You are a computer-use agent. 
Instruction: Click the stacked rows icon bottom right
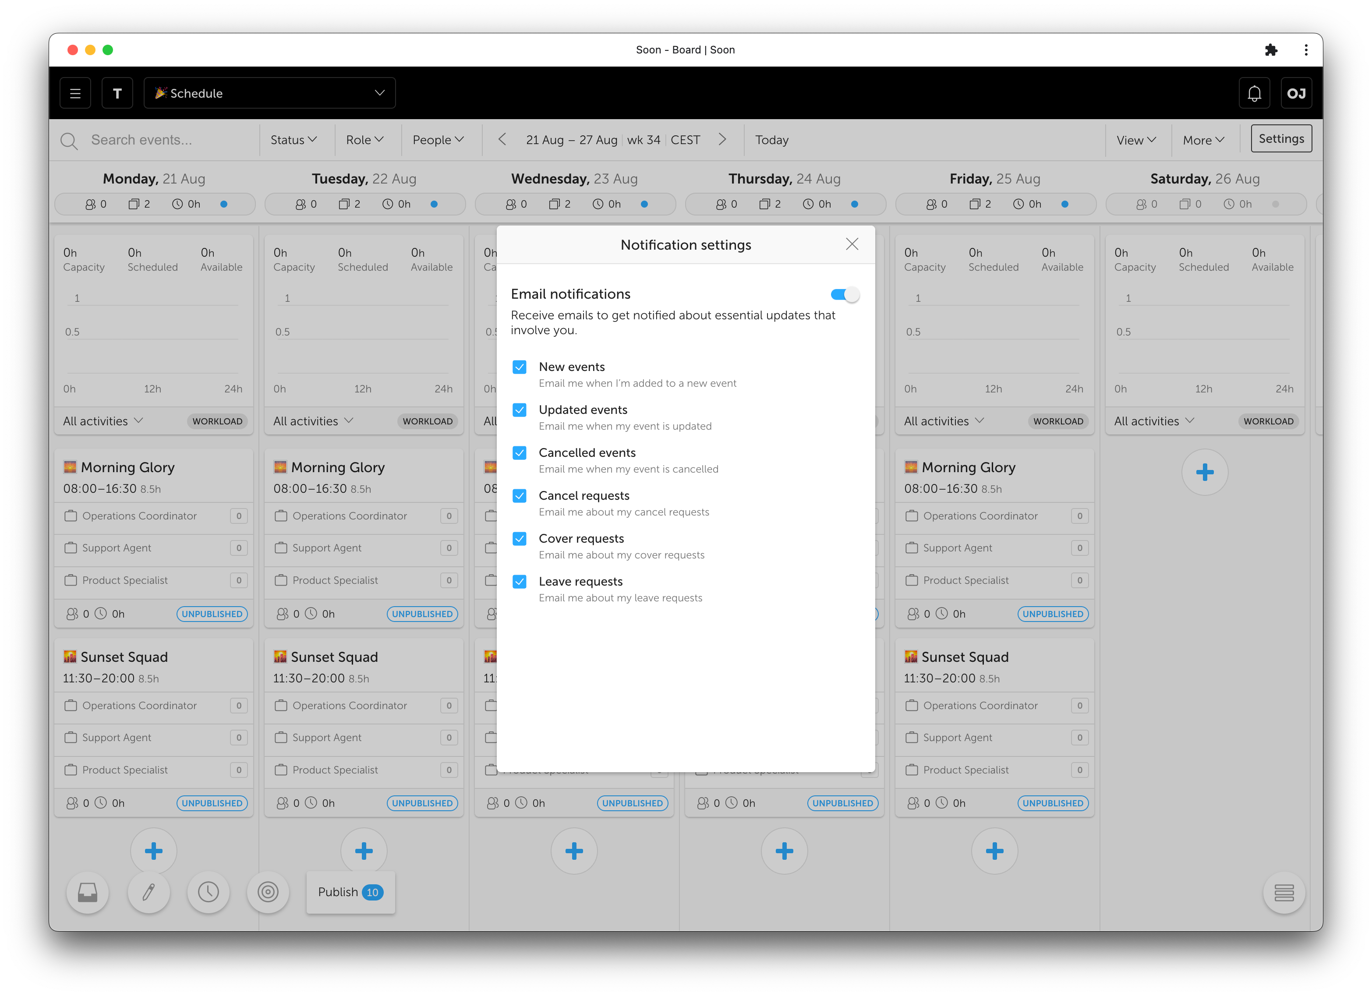[x=1284, y=892]
